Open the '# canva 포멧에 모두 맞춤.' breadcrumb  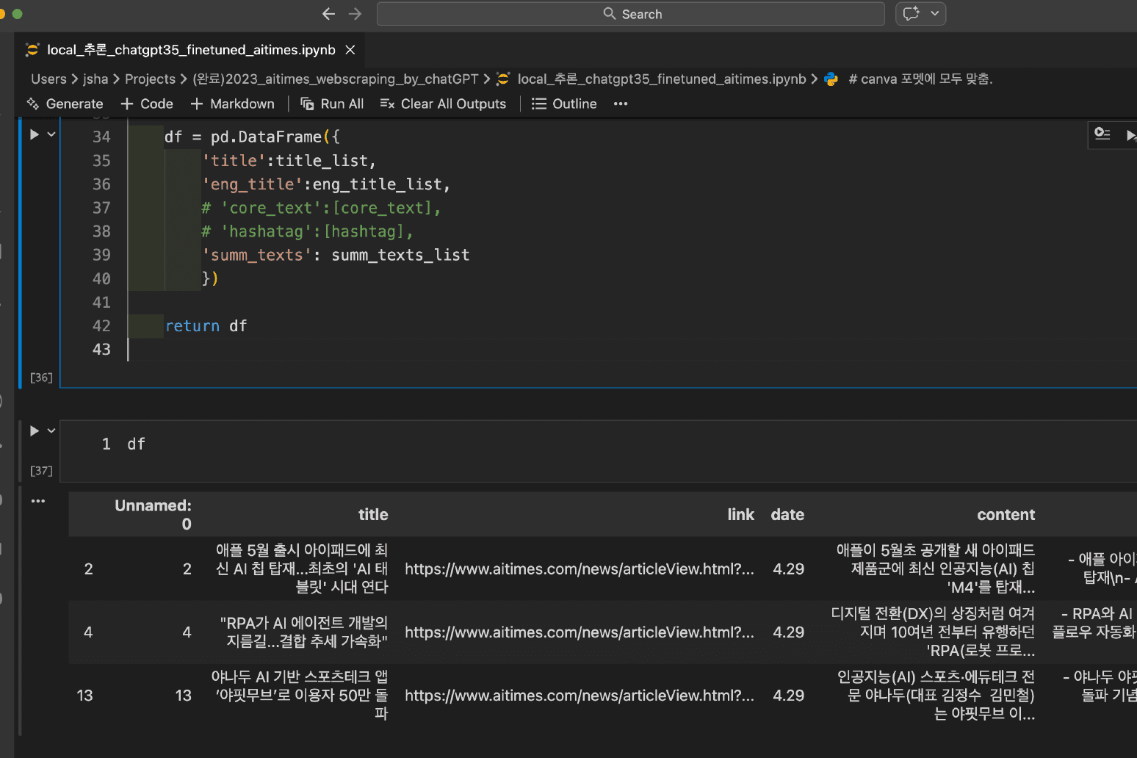point(920,79)
